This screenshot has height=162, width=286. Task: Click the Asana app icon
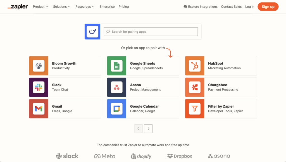tap(116, 87)
